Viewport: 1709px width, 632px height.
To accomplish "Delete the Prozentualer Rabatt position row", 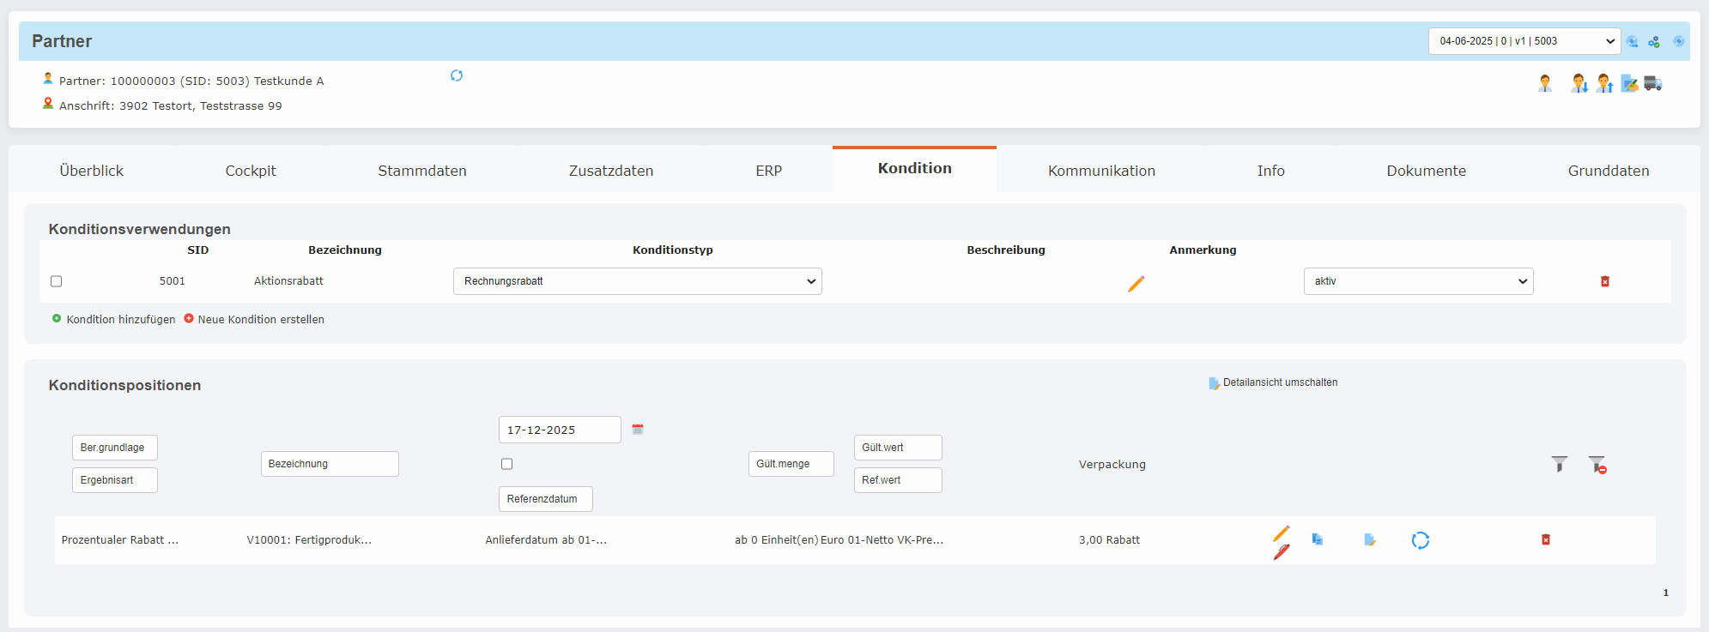I will point(1545,540).
